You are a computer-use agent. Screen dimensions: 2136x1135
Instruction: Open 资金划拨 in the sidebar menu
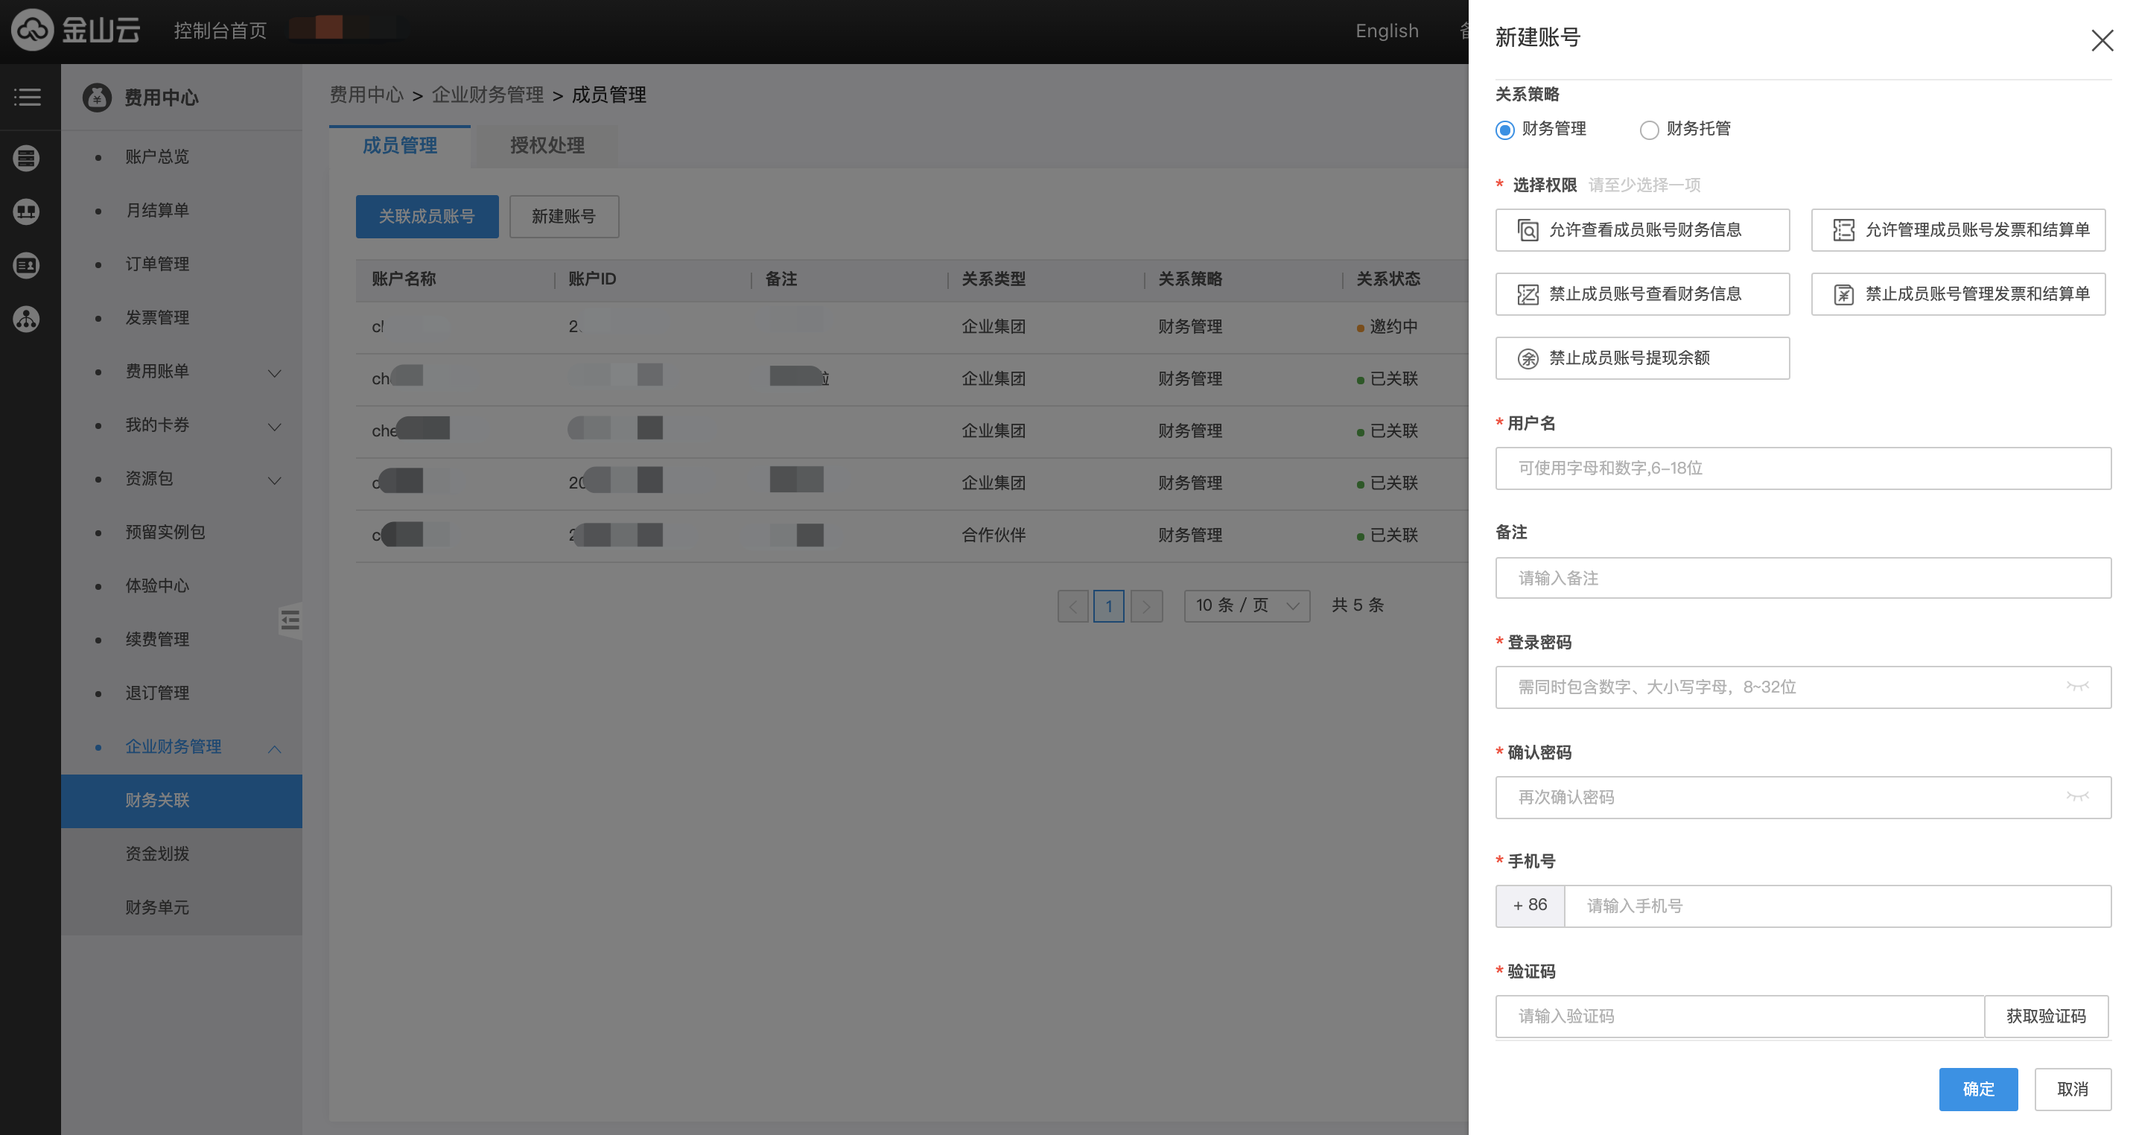tap(158, 854)
